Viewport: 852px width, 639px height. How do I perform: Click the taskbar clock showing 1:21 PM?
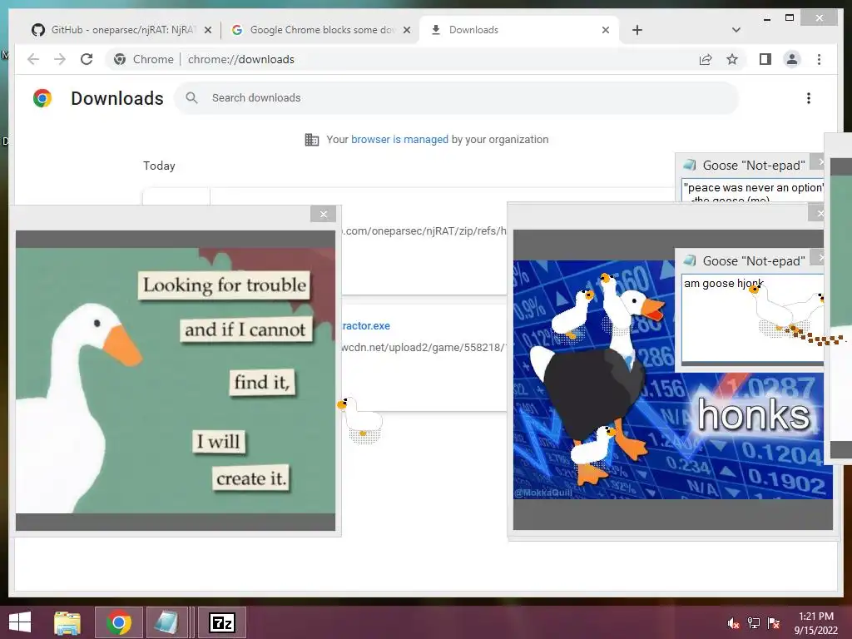point(815,623)
